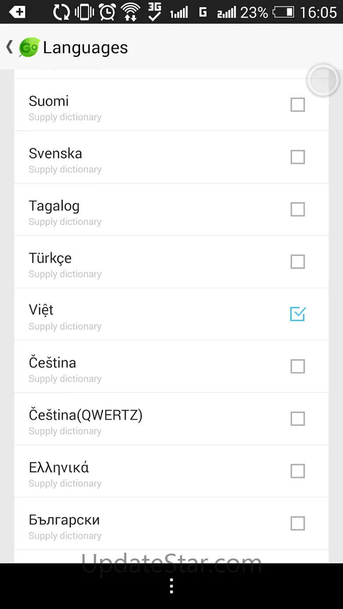343x609 pixels.
Task: Tap the clock showing 16:05
Action: click(x=318, y=12)
